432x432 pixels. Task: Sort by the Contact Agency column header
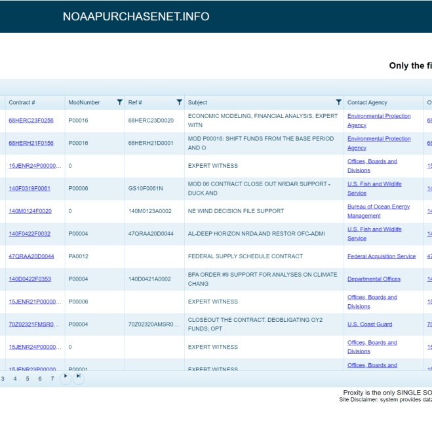(x=367, y=102)
